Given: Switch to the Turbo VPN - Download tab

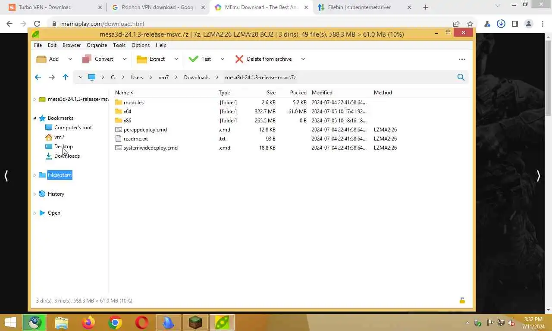Looking at the screenshot, I should click(x=55, y=7).
